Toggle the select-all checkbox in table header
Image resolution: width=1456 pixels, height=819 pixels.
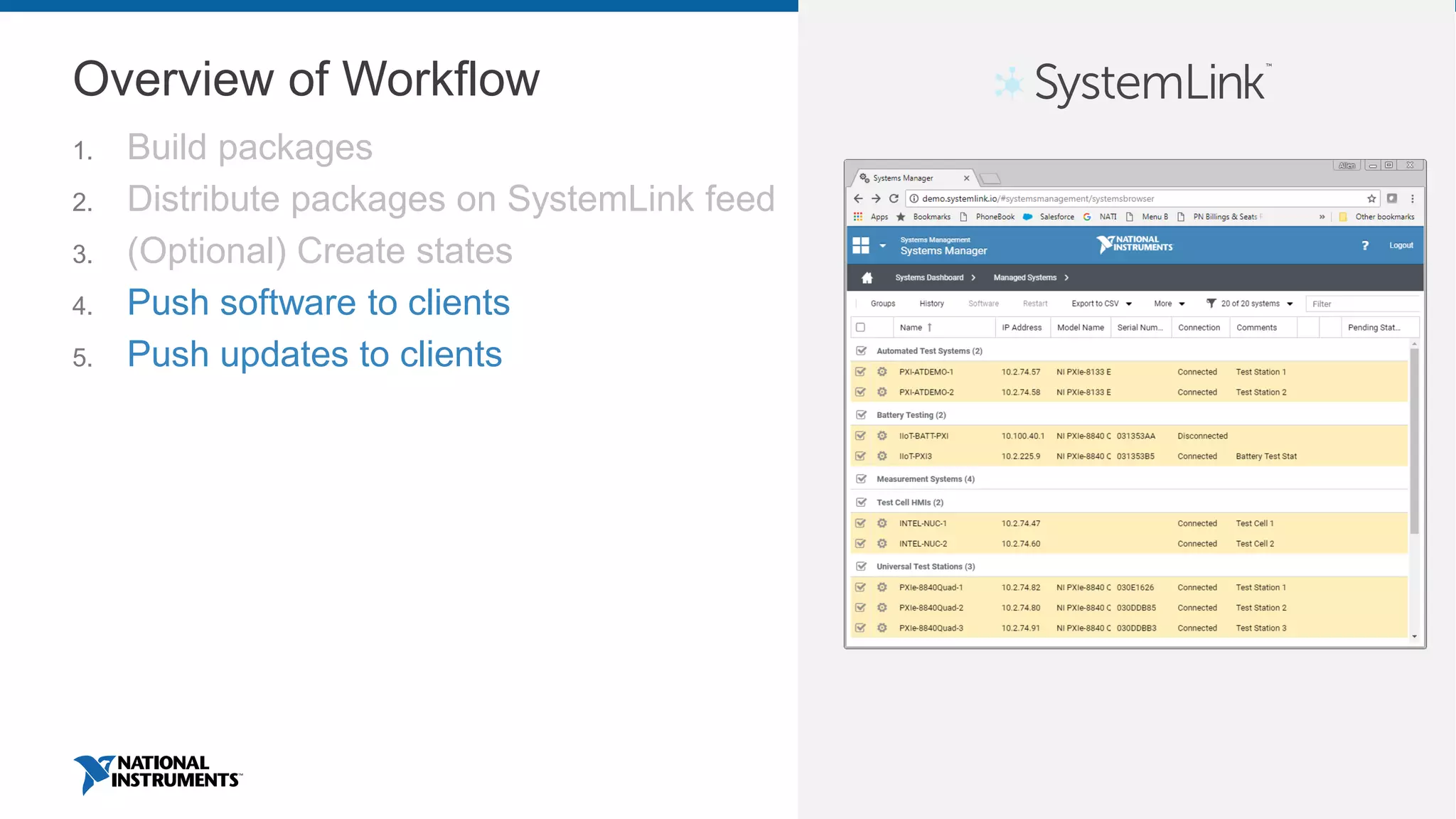click(x=861, y=328)
